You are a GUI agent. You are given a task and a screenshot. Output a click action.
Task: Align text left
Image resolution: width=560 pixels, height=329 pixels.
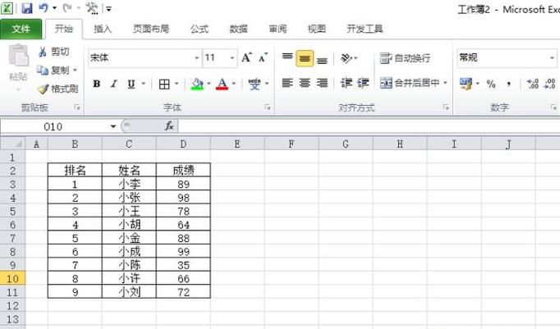point(287,83)
